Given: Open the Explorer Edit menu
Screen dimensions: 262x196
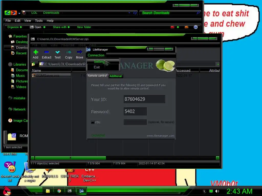Looking at the screenshot, I should [17, 20].
